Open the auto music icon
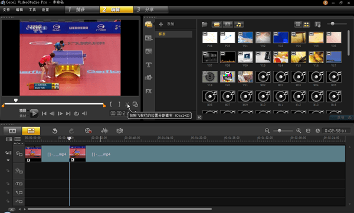 pos(120,130)
